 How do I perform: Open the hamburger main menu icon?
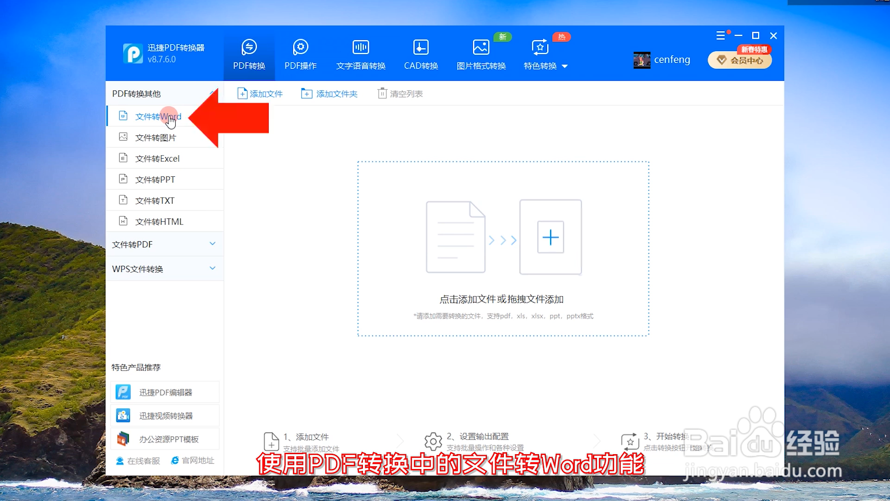click(720, 36)
